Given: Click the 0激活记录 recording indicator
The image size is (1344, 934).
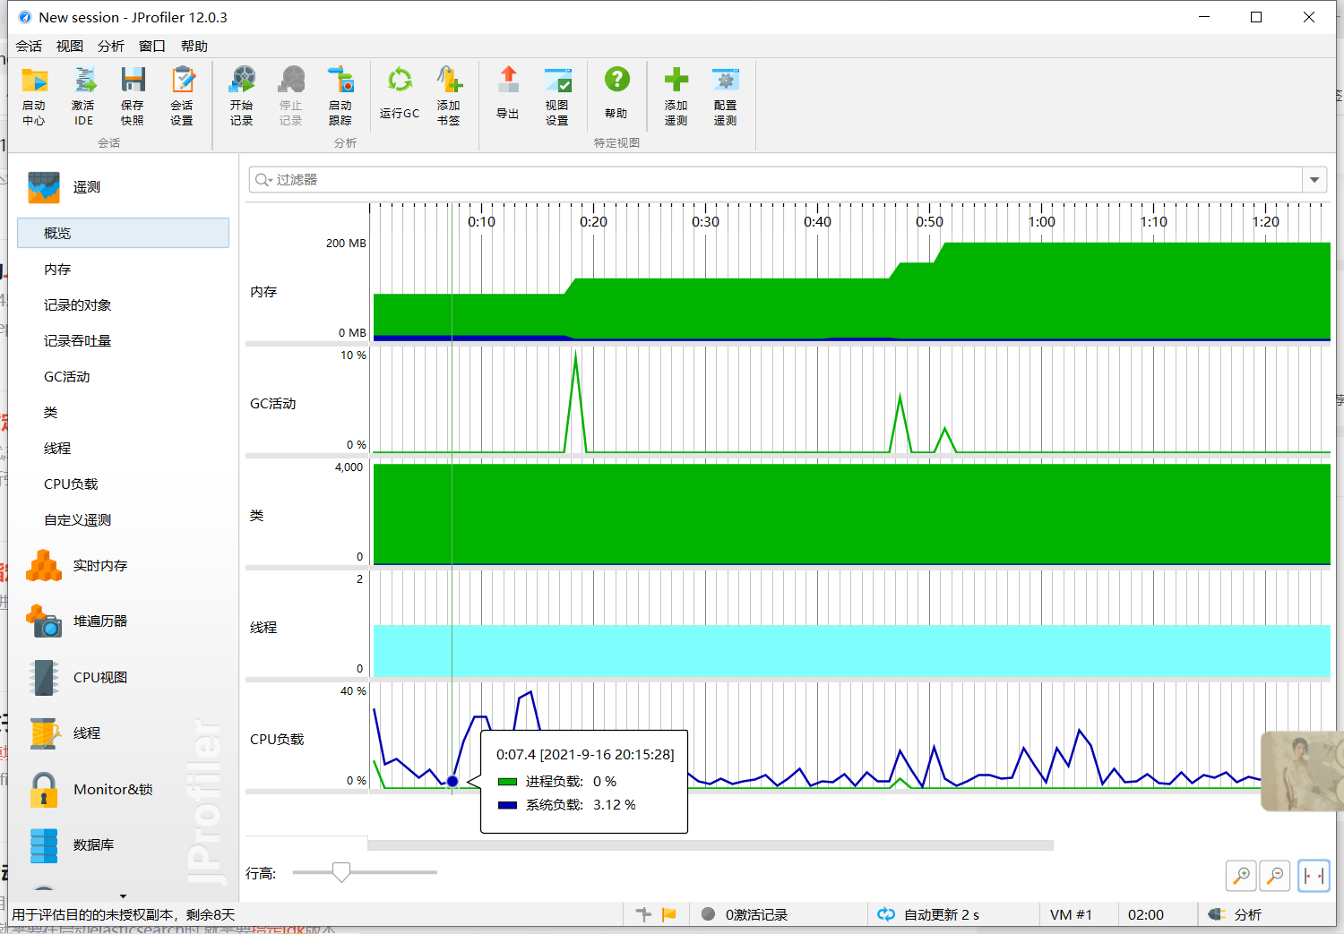Looking at the screenshot, I should [745, 914].
